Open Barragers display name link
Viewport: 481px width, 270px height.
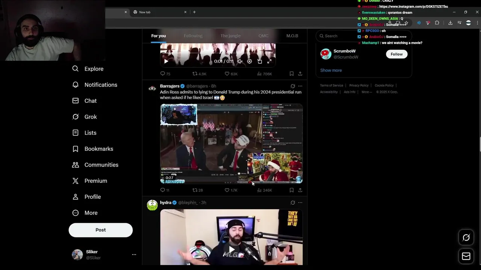[x=170, y=86]
